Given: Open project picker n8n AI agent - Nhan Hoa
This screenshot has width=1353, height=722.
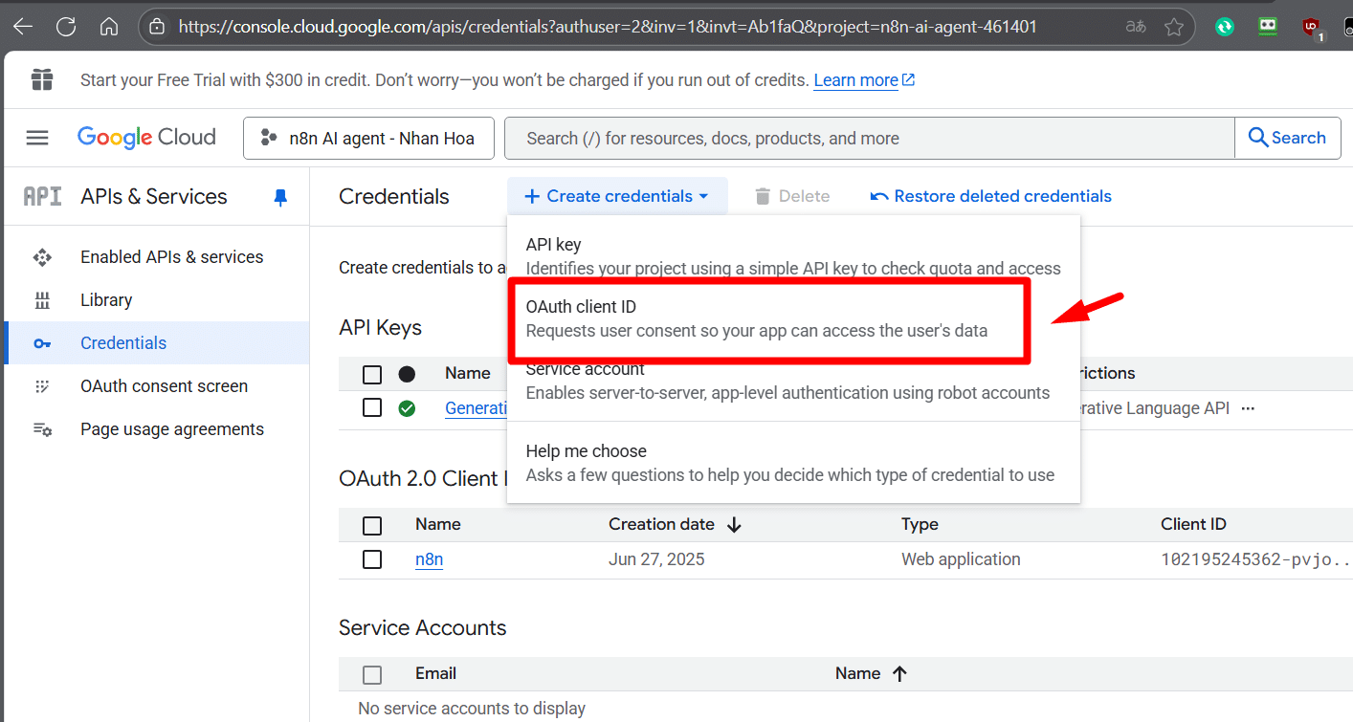Looking at the screenshot, I should (x=368, y=138).
